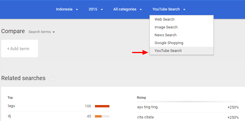Open the ayu ting ting rising search
The width and height of the screenshot is (245, 121).
click(x=147, y=107)
